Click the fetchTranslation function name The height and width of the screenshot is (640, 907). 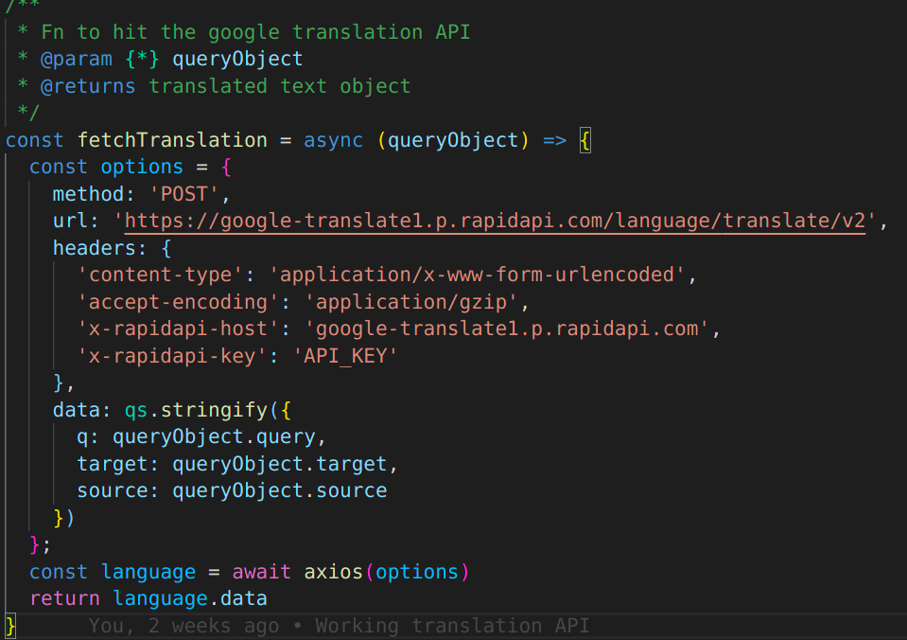(x=172, y=140)
